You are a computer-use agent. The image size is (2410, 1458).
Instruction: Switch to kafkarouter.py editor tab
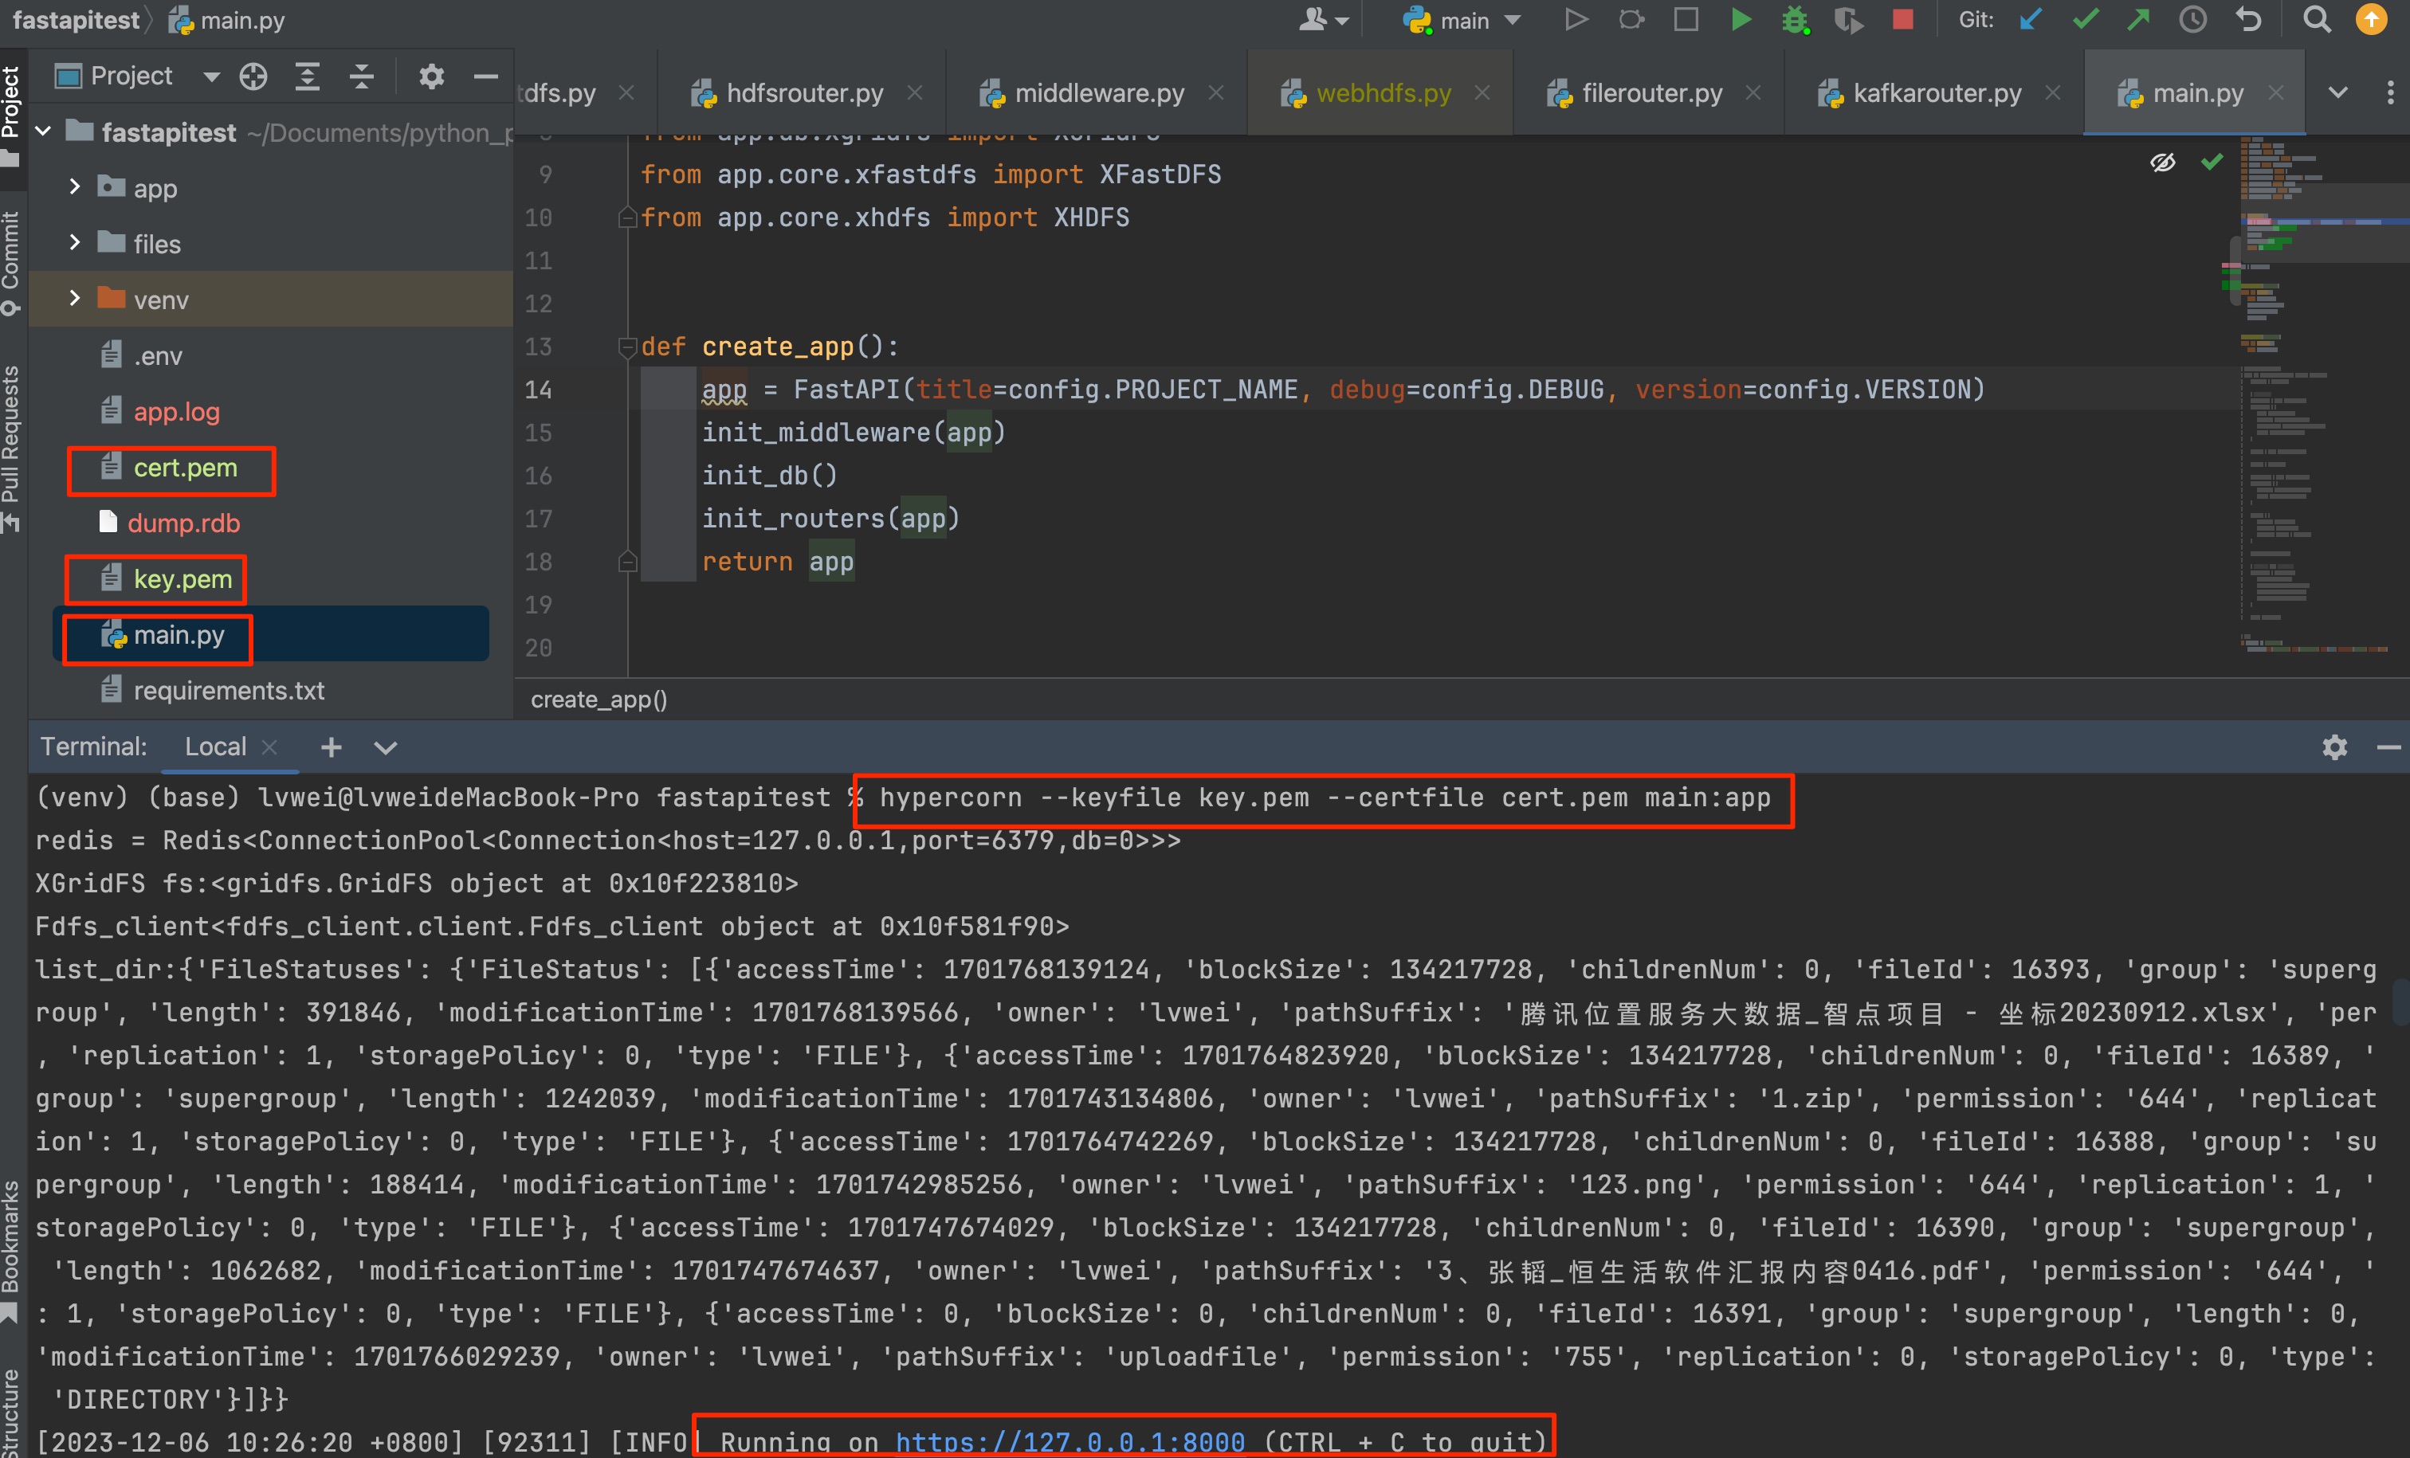pos(1937,93)
